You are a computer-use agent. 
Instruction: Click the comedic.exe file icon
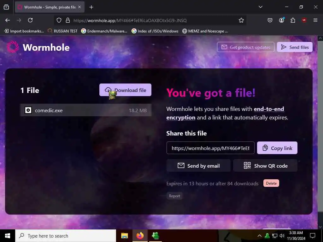point(28,110)
